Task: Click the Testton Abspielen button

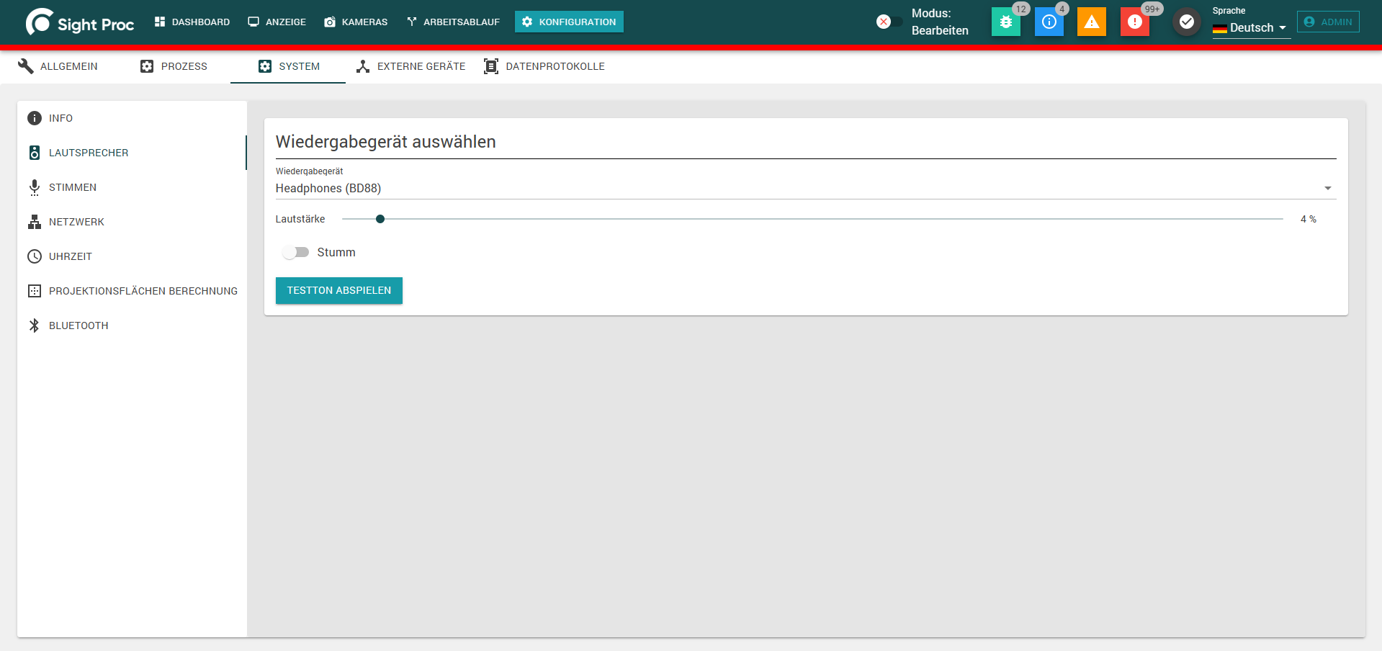Action: coord(339,290)
